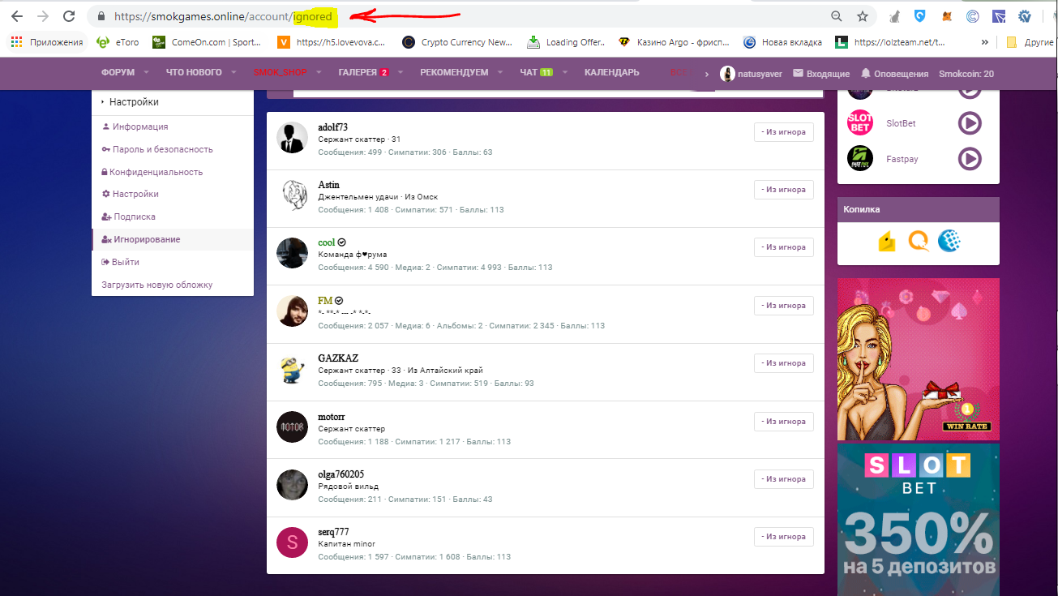Viewport: 1058px width, 596px height.
Task: Open the ComeOn.com bookmark
Action: point(207,42)
